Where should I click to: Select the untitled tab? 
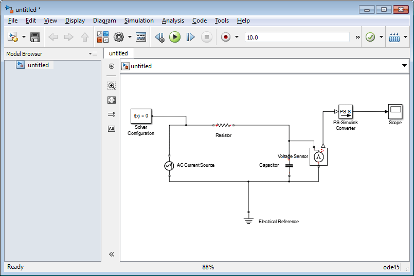point(119,53)
